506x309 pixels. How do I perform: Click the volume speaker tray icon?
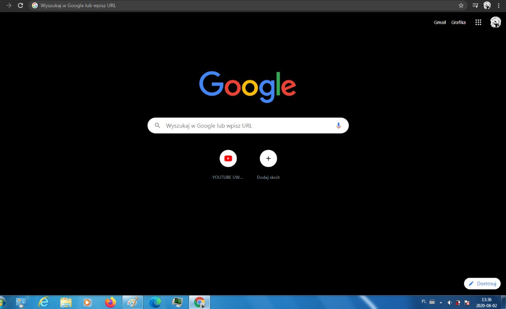449,302
